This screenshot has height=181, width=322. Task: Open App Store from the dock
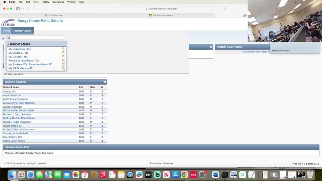175,174
